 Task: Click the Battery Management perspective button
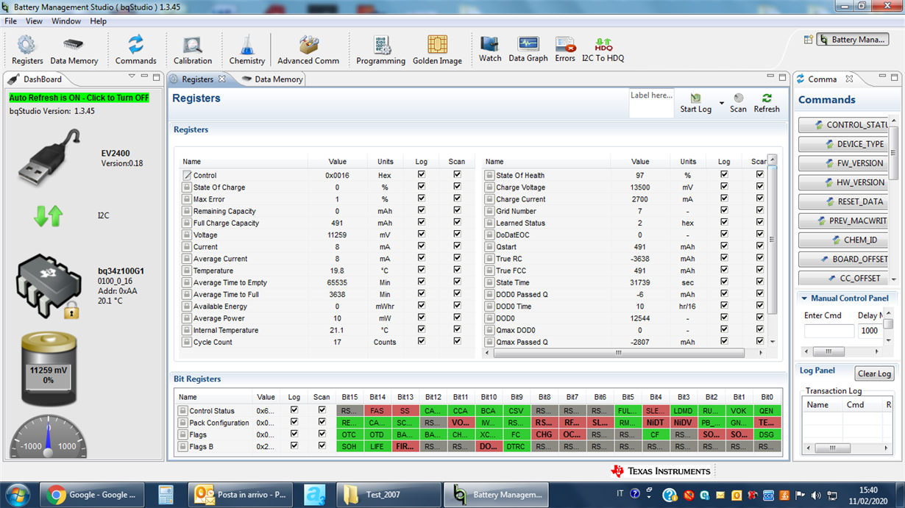[x=853, y=40]
